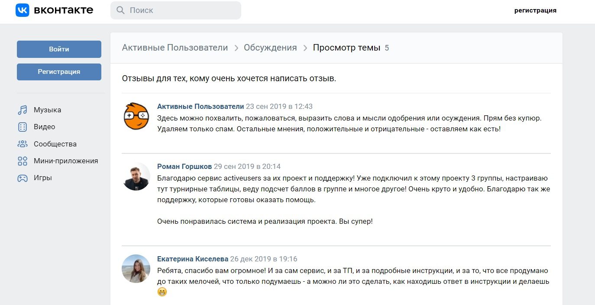Click the VK logo icon
Screen dimensions: 595x305
23,10
